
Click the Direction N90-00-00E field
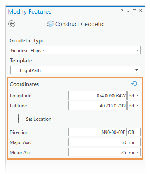(x=98, y=132)
